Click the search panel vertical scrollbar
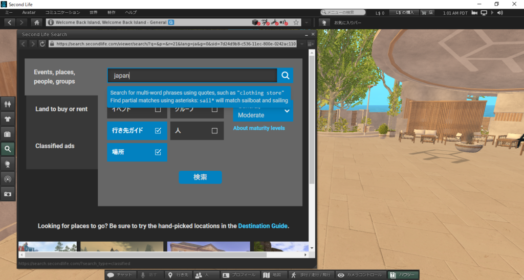 point(312,120)
